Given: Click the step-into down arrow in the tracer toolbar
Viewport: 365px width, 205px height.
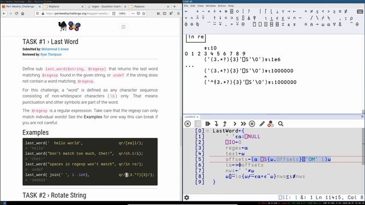Looking at the screenshot, I should [216, 124].
